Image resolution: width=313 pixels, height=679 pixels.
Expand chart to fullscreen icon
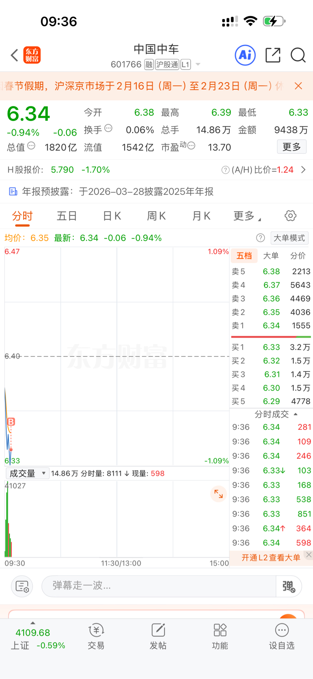[x=218, y=494]
